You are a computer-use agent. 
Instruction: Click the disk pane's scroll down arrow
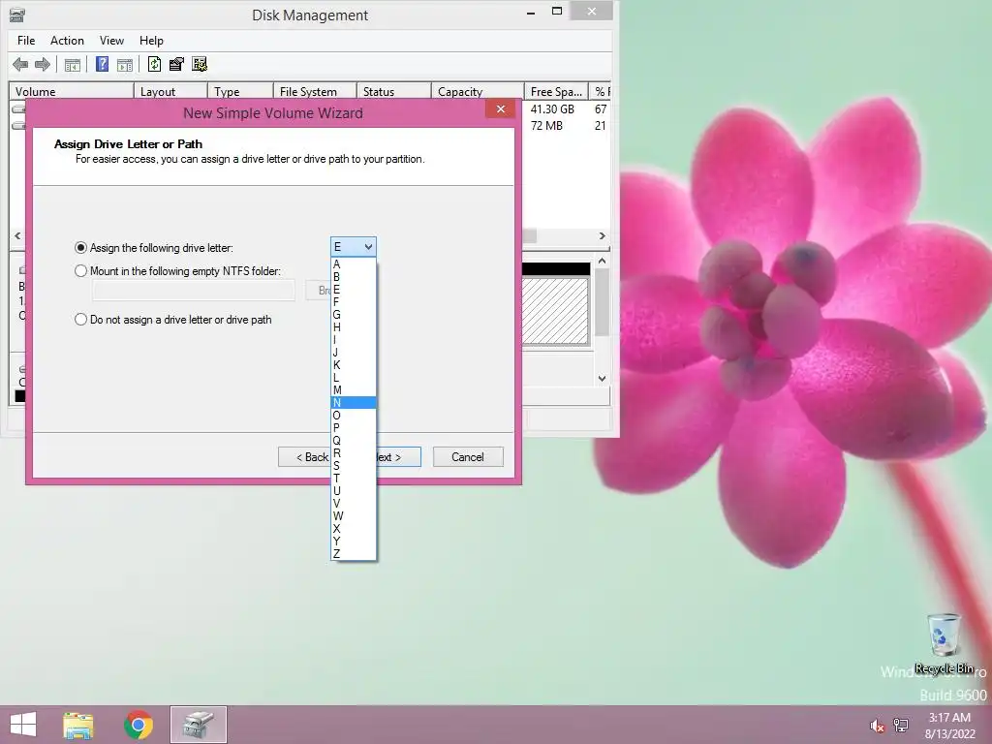603,379
